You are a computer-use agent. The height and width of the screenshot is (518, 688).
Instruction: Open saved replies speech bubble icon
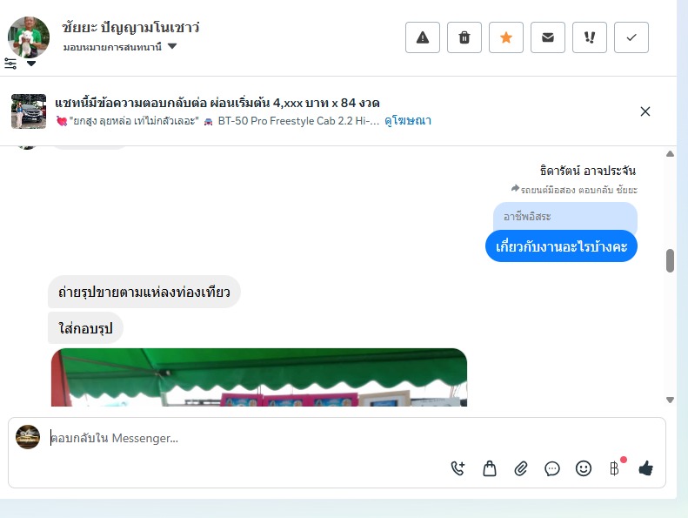tap(552, 468)
